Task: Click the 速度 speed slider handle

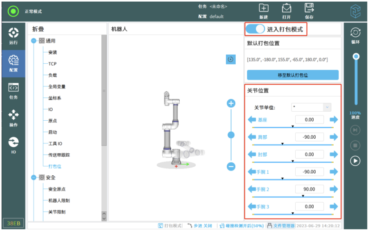Action: point(356,56)
